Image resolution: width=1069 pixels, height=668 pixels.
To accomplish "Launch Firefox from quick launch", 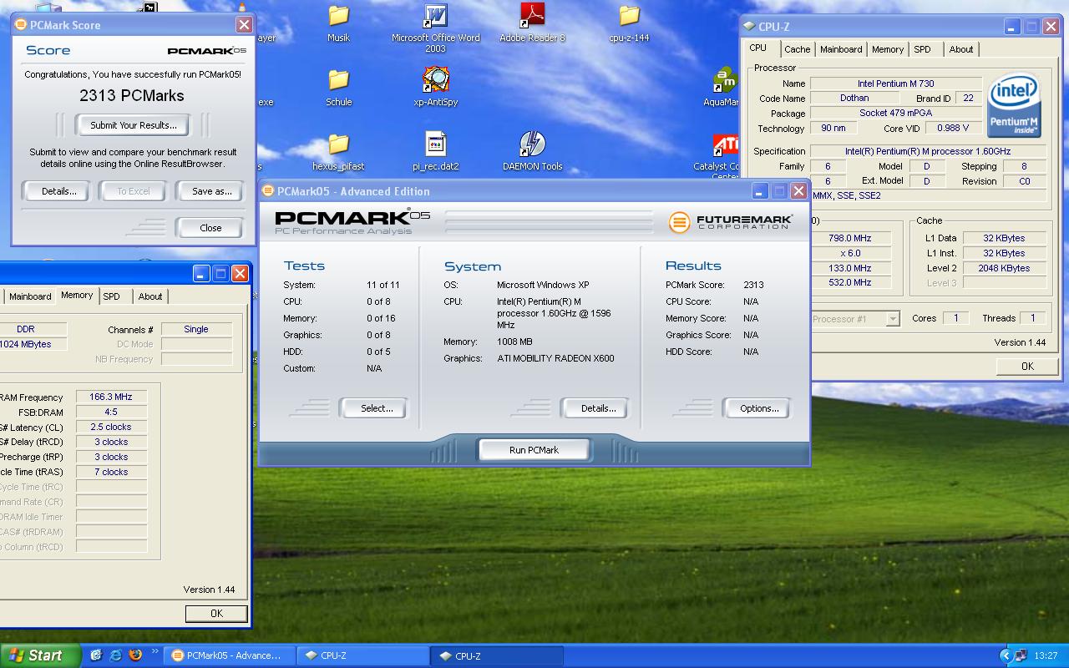I will tap(135, 655).
